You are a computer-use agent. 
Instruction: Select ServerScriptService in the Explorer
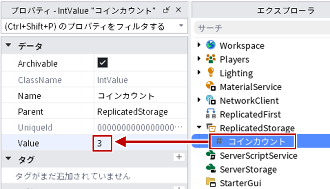coord(259,156)
